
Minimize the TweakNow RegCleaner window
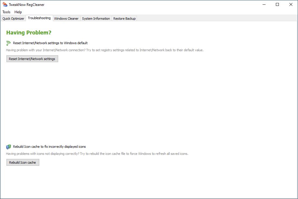click(x=264, y=4)
